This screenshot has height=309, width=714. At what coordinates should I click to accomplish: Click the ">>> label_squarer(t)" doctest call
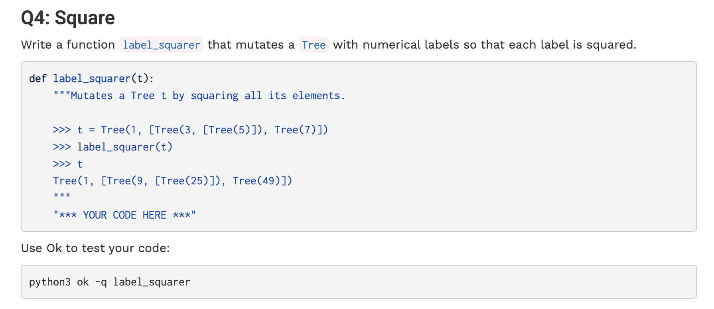(x=112, y=147)
